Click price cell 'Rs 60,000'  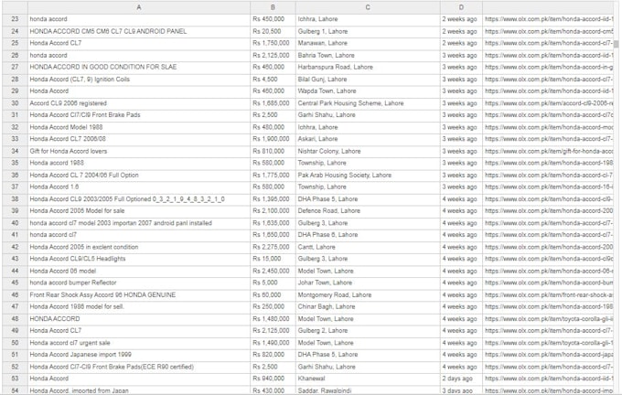pos(273,295)
